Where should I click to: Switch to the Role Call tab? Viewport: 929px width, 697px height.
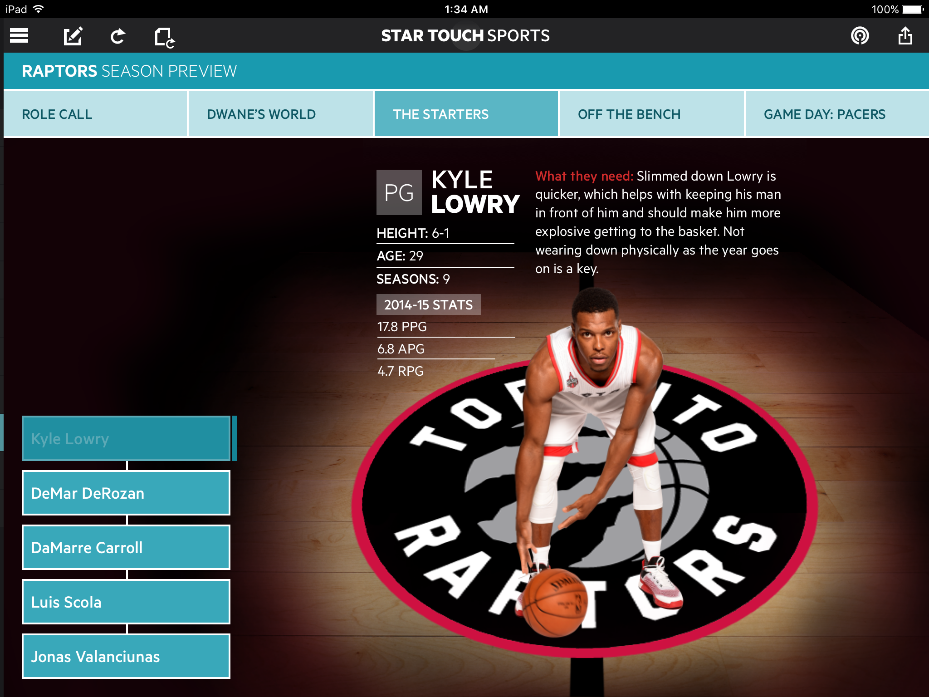pyautogui.click(x=95, y=114)
